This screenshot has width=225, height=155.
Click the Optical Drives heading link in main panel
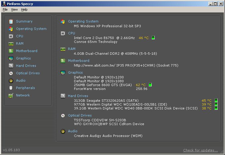pos(80,116)
